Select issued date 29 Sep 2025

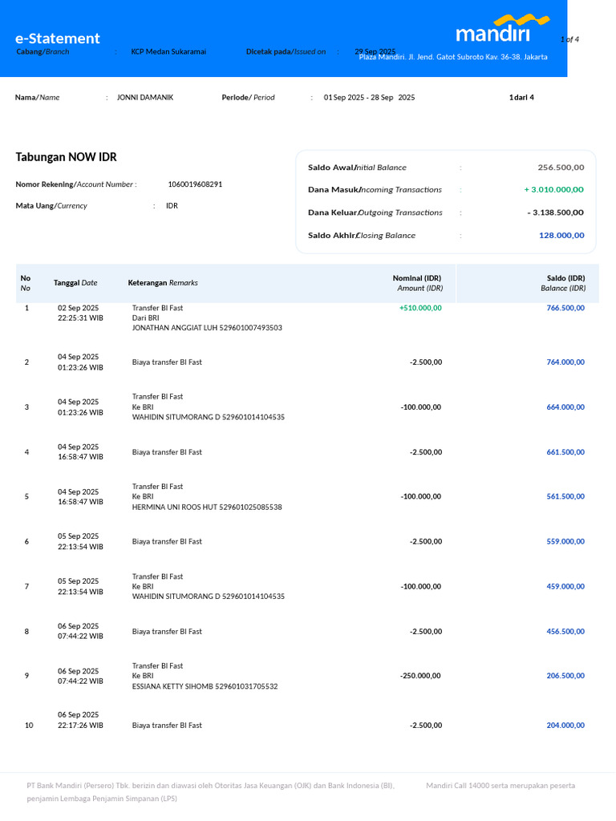pyautogui.click(x=375, y=52)
